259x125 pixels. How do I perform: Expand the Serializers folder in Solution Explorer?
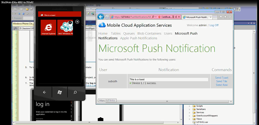coord(189,109)
